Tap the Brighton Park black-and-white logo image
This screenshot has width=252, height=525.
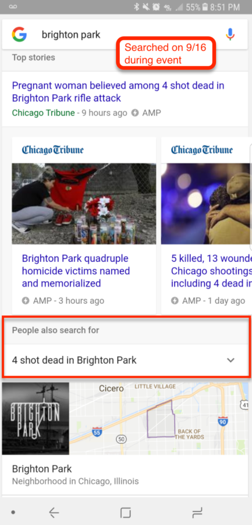[36, 418]
